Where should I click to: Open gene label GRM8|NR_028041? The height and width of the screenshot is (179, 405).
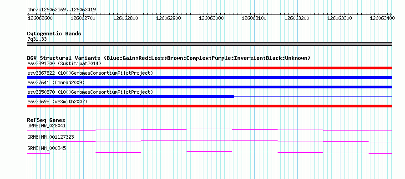(46, 126)
